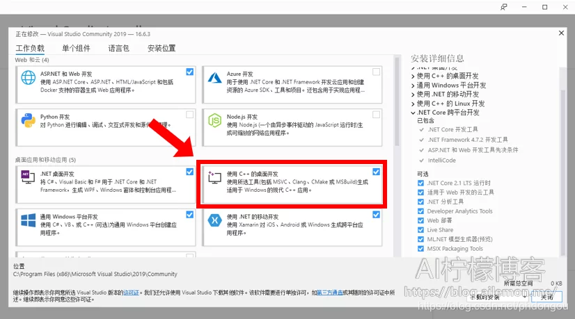Image resolution: width=575 pixels, height=319 pixels.
Task: Switch to the 语言包 tab
Action: coord(118,48)
